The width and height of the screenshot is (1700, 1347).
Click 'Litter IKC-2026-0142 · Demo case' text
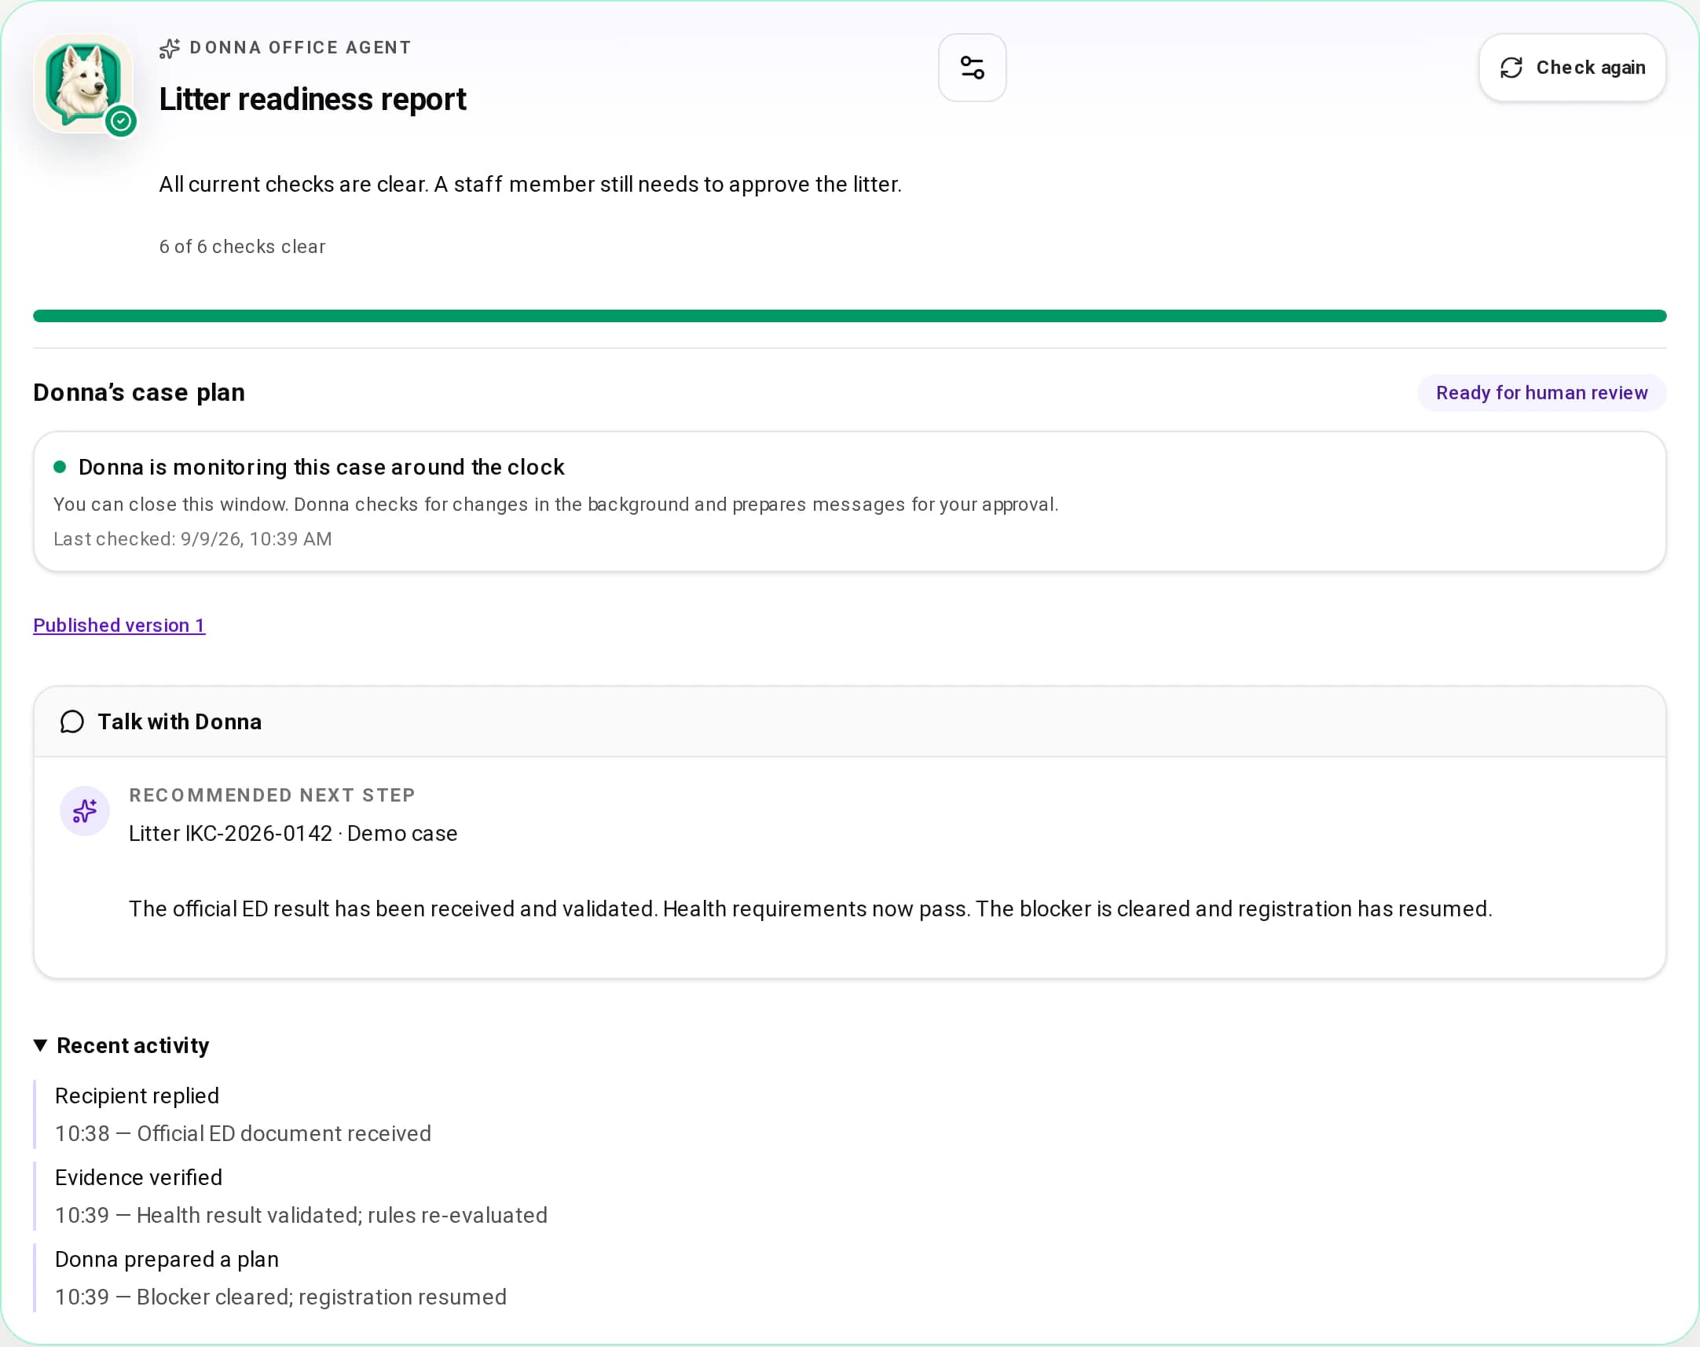293,834
